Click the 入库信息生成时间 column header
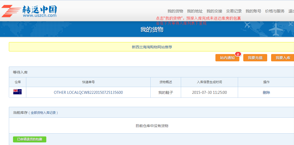Image resolution: width=294 pixels, height=145 pixels. [209, 82]
